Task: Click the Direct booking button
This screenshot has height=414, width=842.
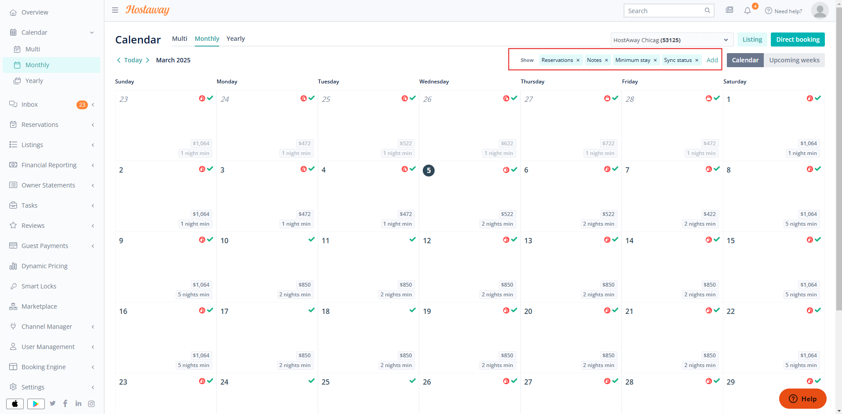Action: coord(798,40)
